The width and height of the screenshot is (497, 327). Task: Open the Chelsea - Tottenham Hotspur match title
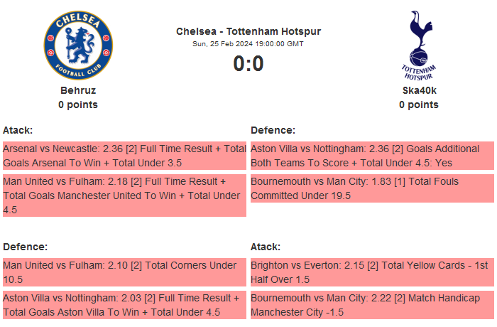point(248,31)
